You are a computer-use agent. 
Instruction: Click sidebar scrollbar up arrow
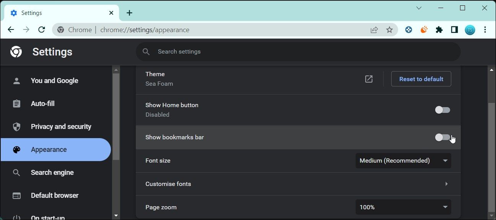coord(116,70)
